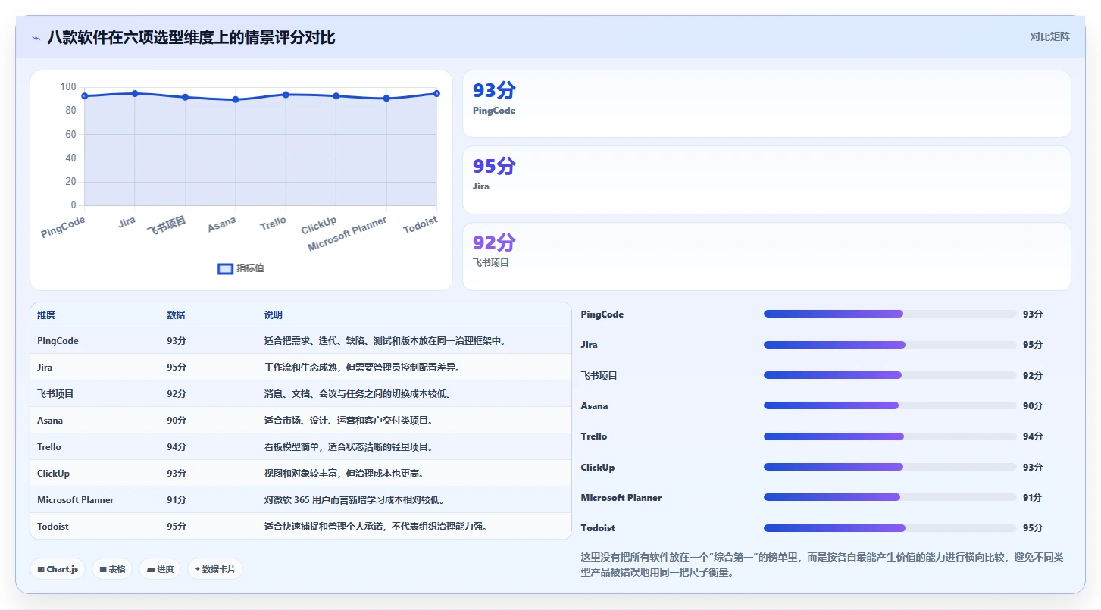The width and height of the screenshot is (1101, 610).
Task: Click description 消息、文档、会议与任务之间的切换成本较低
Action: (358, 394)
